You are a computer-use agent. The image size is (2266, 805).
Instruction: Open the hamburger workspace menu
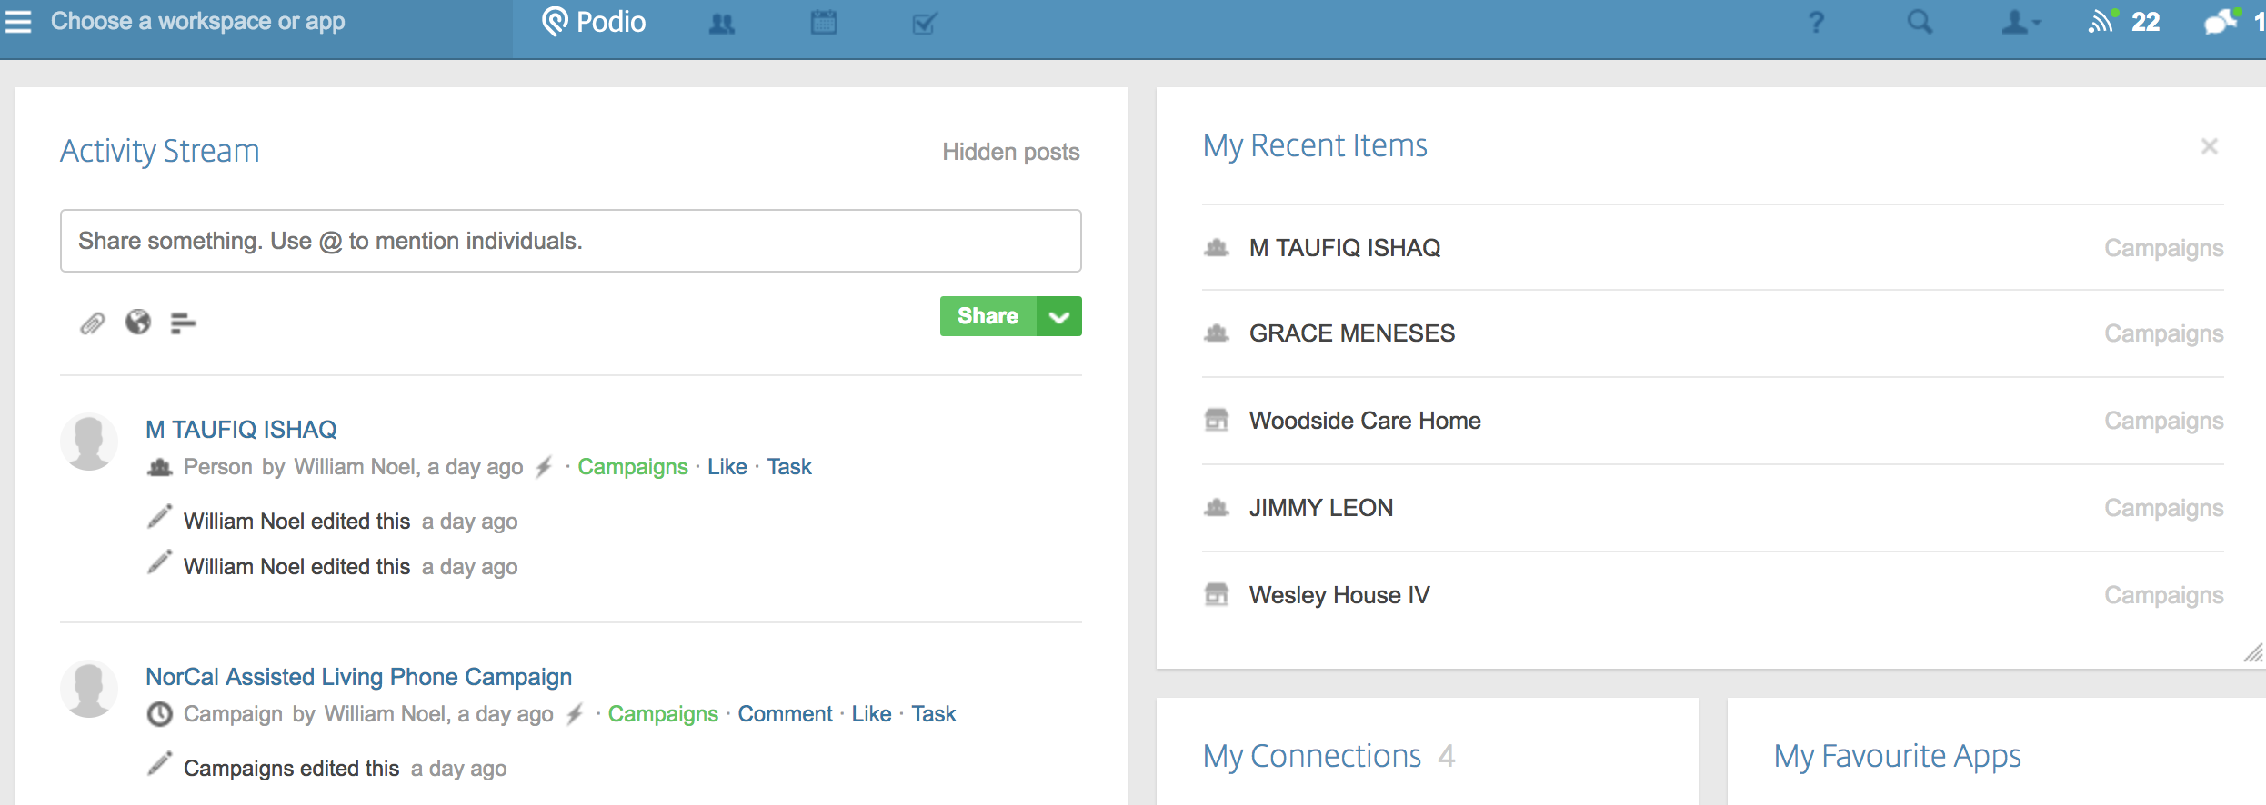click(18, 22)
